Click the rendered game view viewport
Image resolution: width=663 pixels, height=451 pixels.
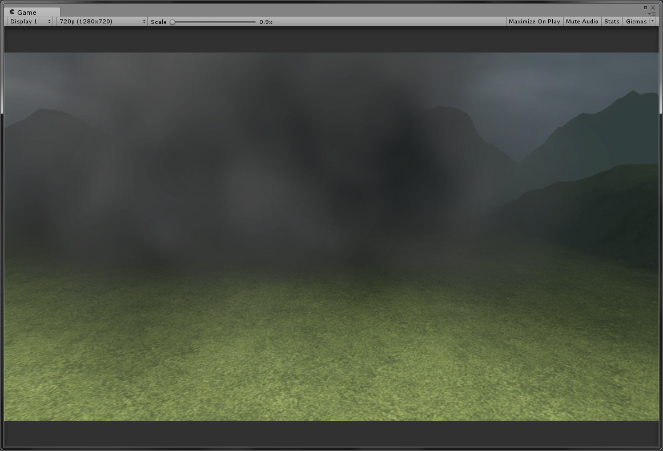pyautogui.click(x=331, y=236)
